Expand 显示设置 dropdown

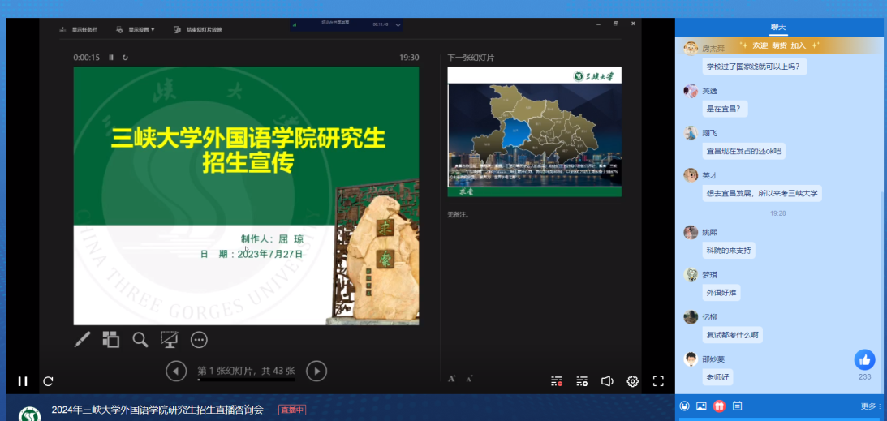(136, 29)
